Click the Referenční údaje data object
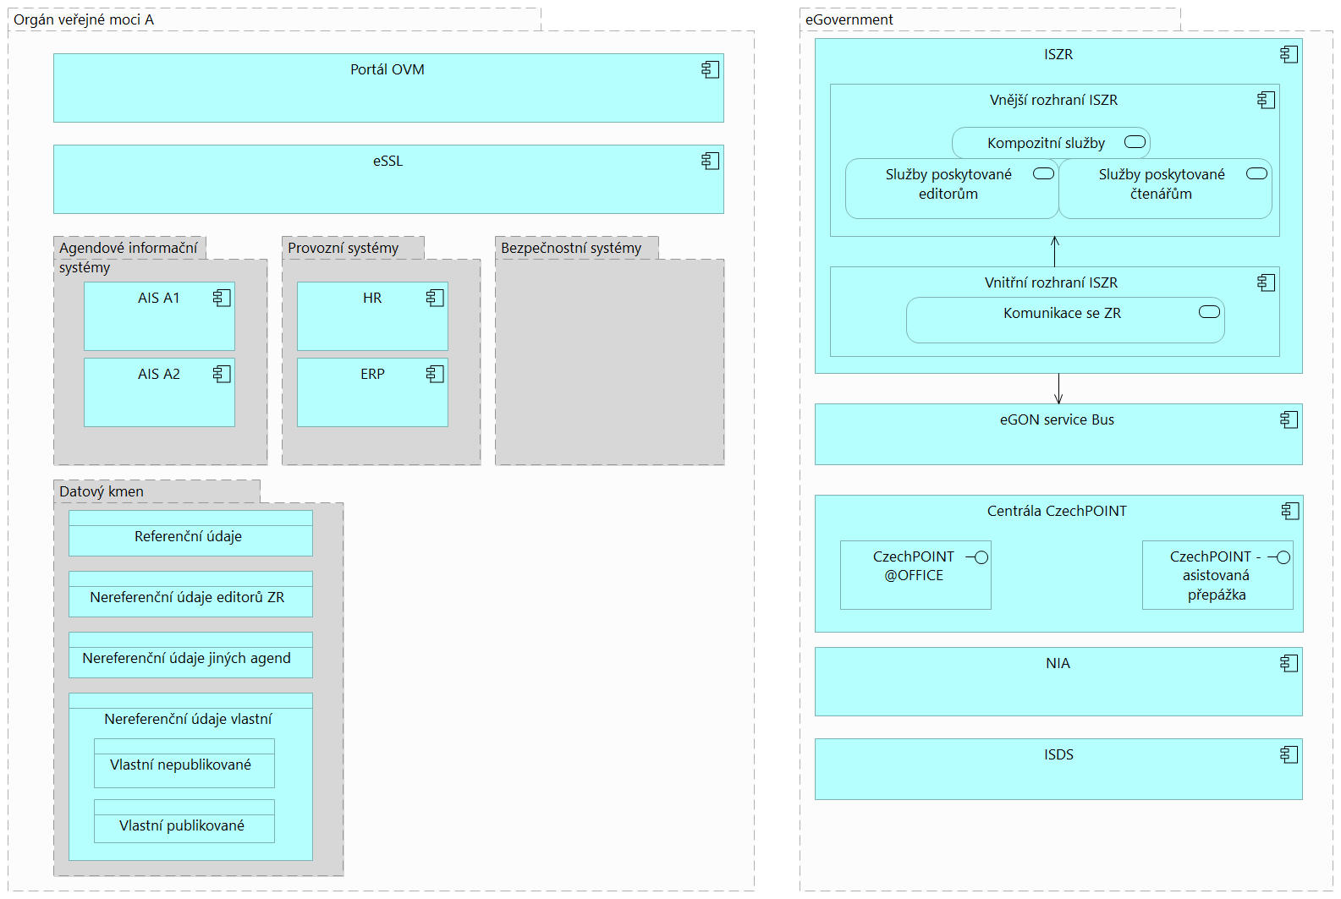 tap(190, 533)
